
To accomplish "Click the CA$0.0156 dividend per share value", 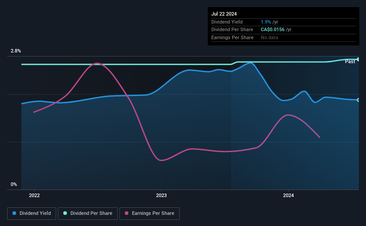I will pos(273,30).
